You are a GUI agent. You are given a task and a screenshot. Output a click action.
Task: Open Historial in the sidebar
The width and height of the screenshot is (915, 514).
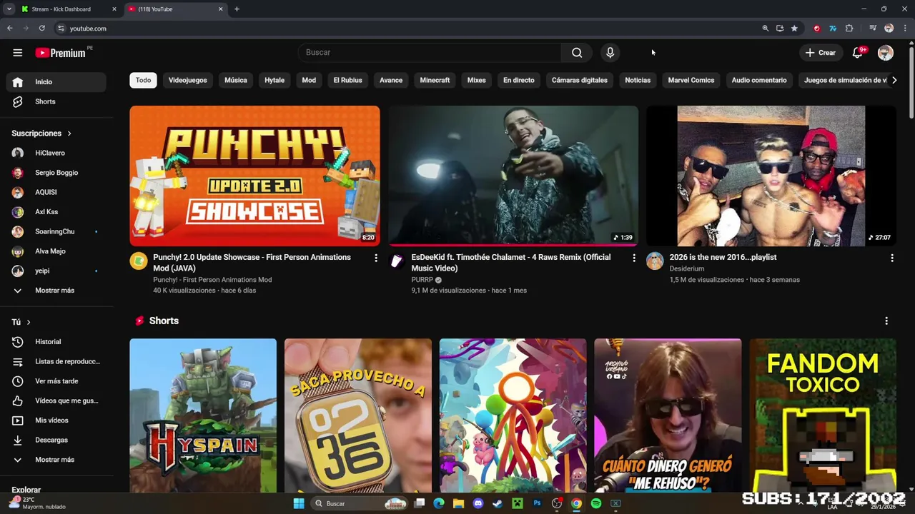point(57,342)
